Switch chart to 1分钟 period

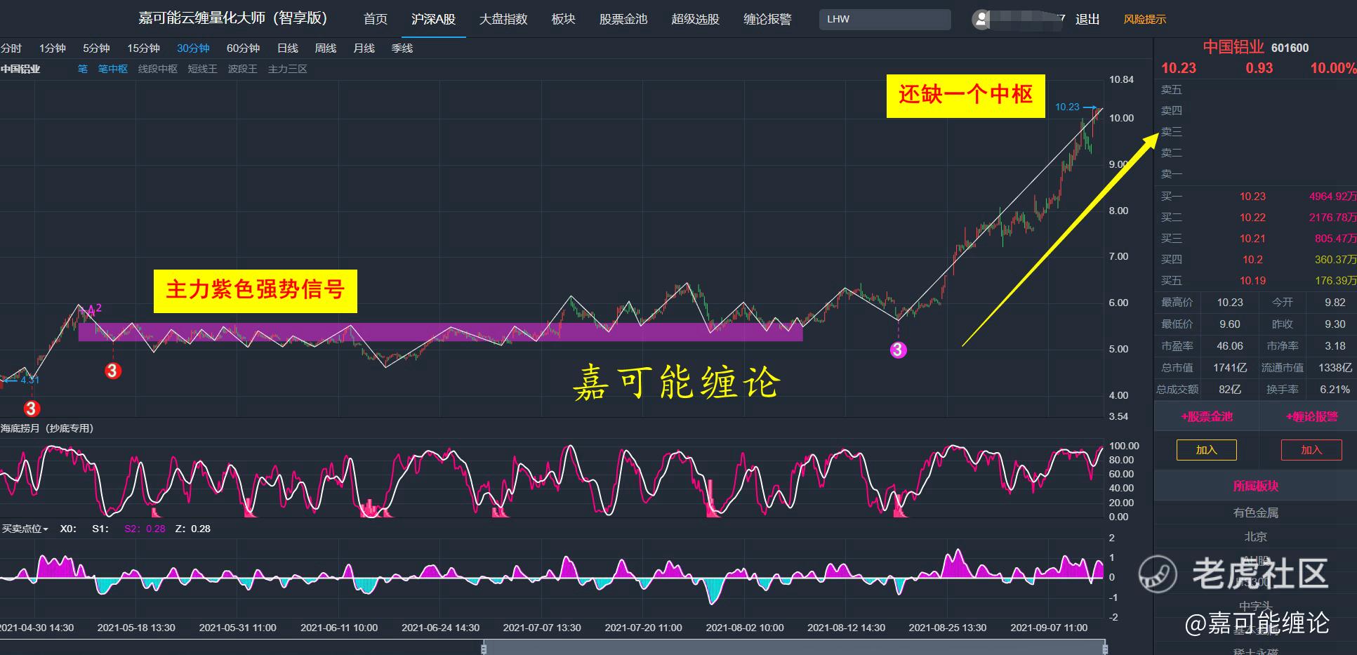[x=53, y=48]
